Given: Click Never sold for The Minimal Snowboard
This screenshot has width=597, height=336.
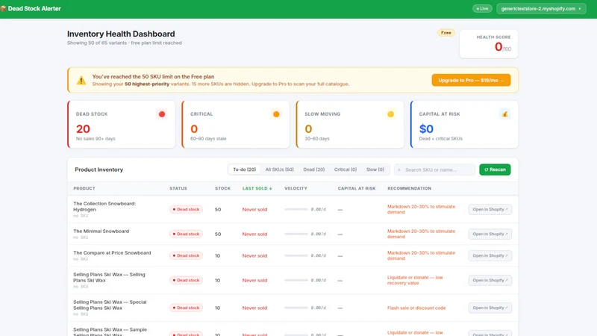Looking at the screenshot, I should pos(254,234).
